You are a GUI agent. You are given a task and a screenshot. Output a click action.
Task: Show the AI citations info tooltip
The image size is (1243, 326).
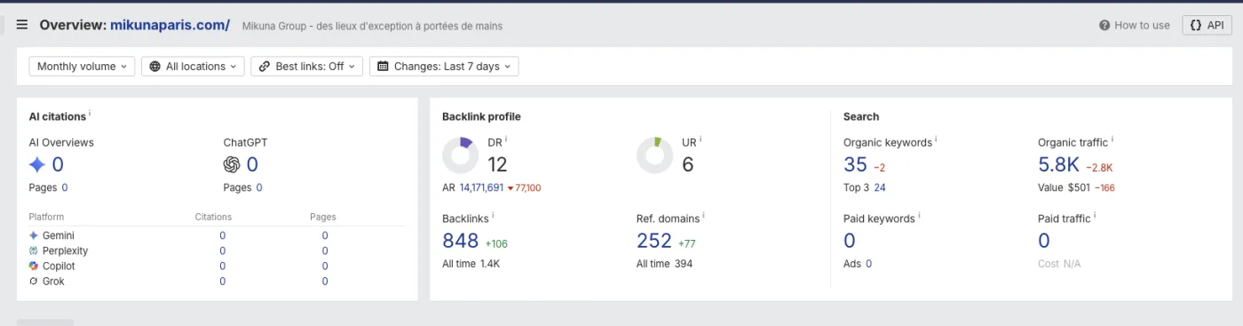[x=90, y=114]
